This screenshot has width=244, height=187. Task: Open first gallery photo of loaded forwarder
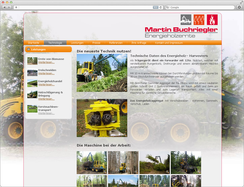[x=92, y=163]
